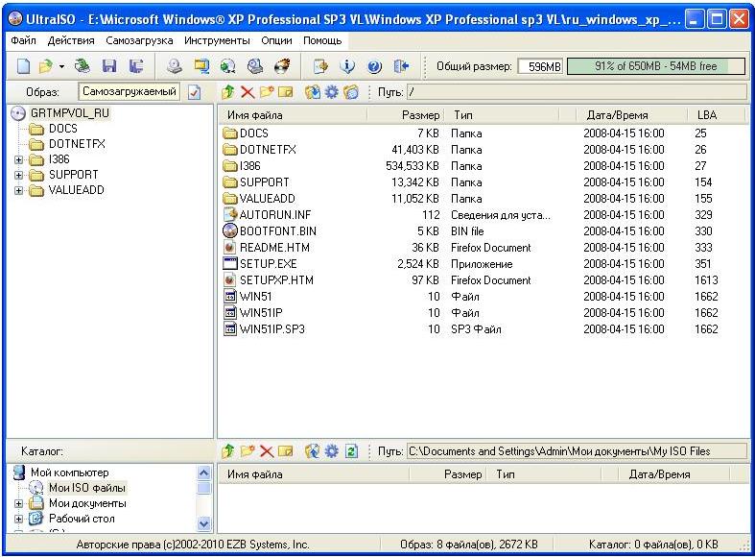Click the red X delete icon in catalog toolbar
The width and height of the screenshot is (755, 557).
pyautogui.click(x=267, y=451)
